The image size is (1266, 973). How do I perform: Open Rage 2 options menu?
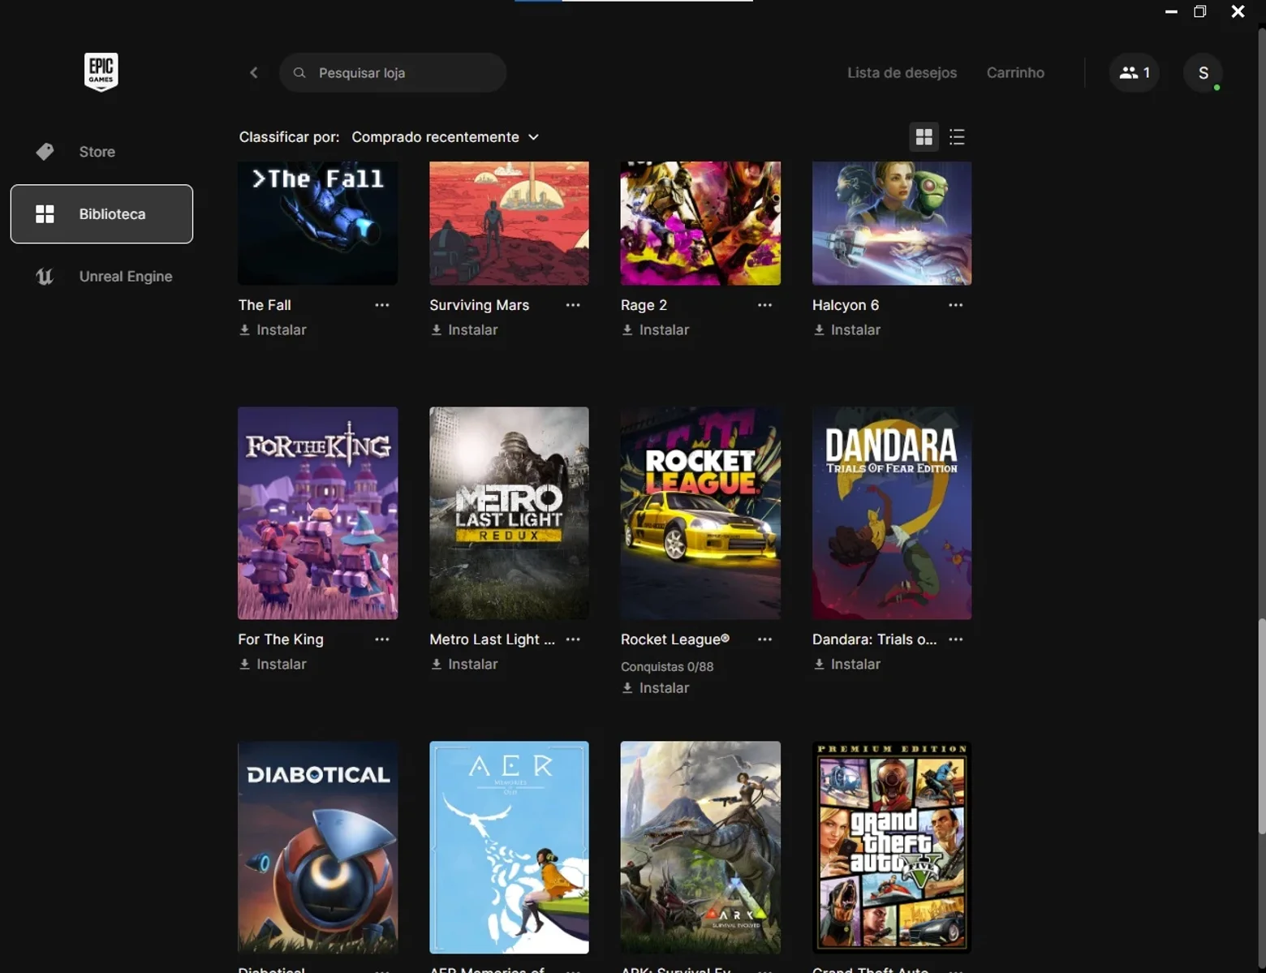[764, 305]
